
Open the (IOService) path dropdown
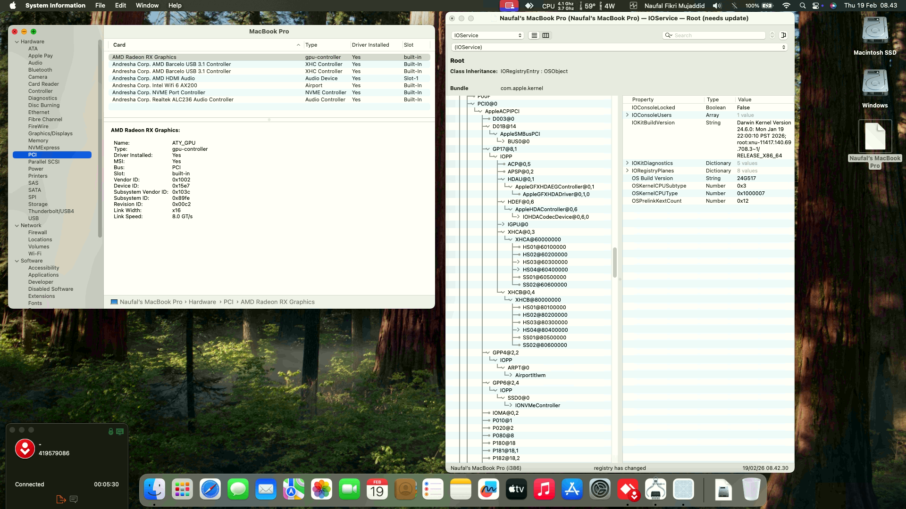[x=619, y=47]
